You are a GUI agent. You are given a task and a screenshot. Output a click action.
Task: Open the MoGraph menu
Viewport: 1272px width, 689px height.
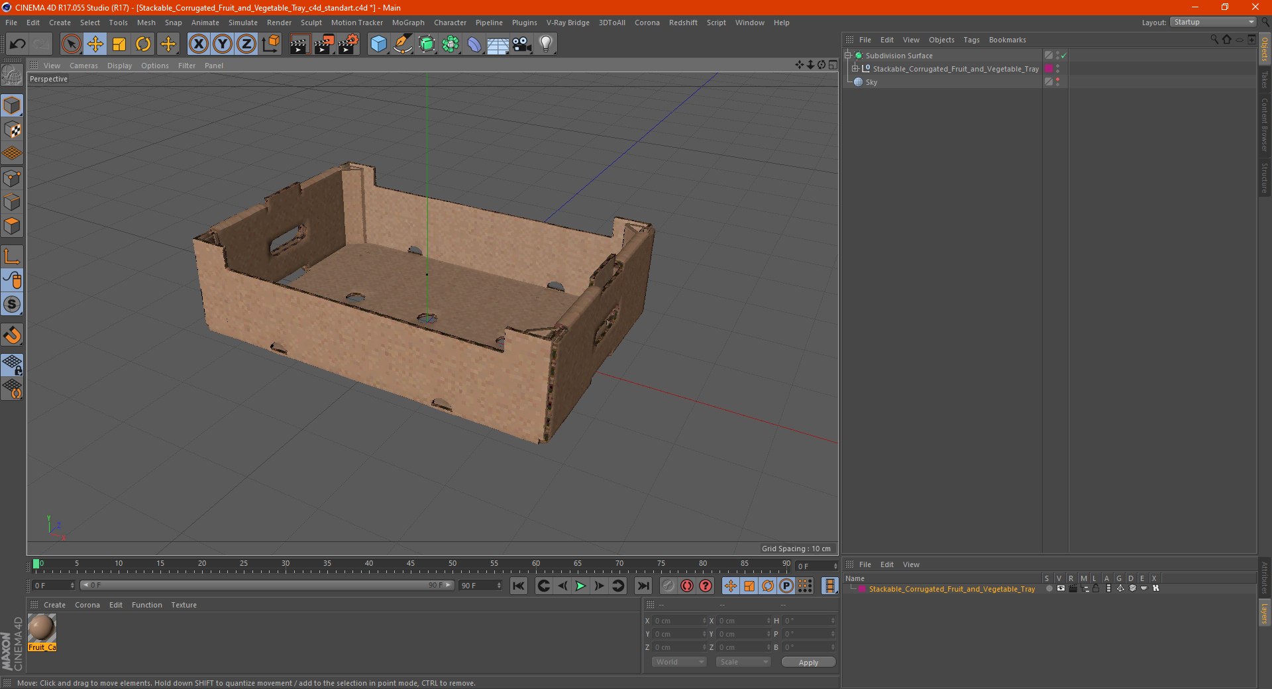(x=407, y=23)
